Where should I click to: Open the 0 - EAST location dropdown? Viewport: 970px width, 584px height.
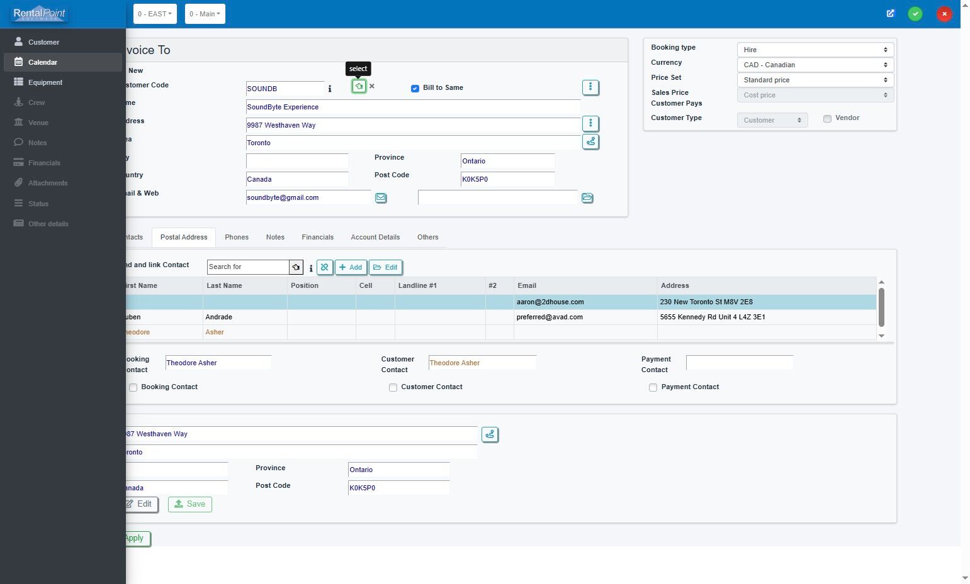click(154, 14)
